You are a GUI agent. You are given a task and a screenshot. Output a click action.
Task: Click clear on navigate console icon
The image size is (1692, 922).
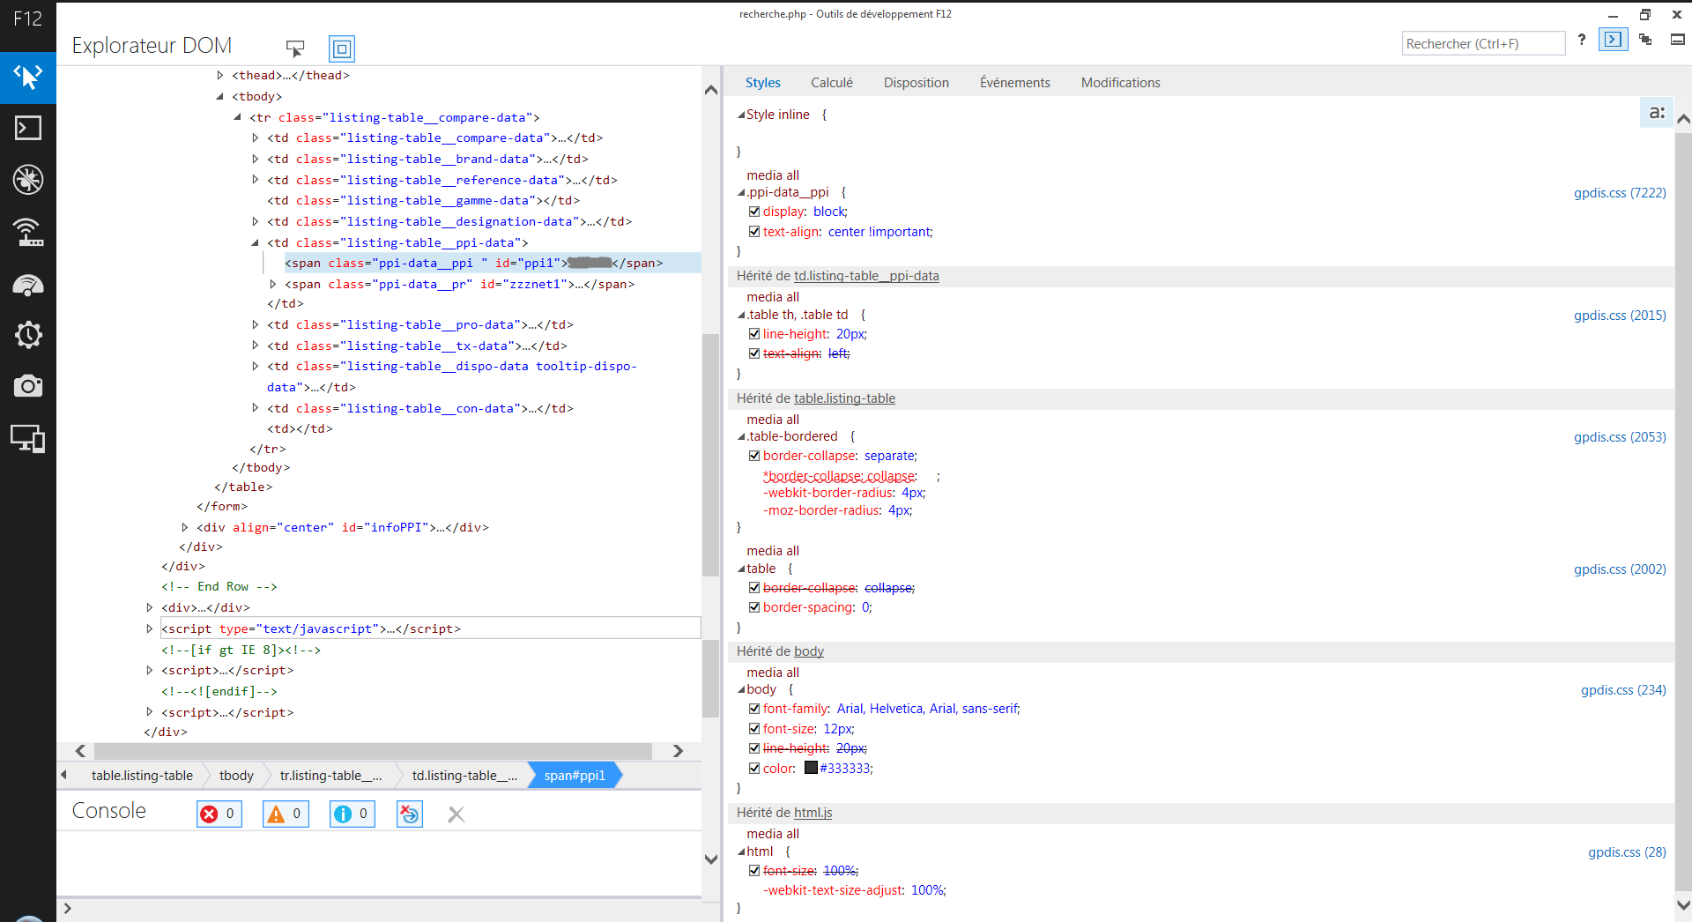(x=410, y=814)
